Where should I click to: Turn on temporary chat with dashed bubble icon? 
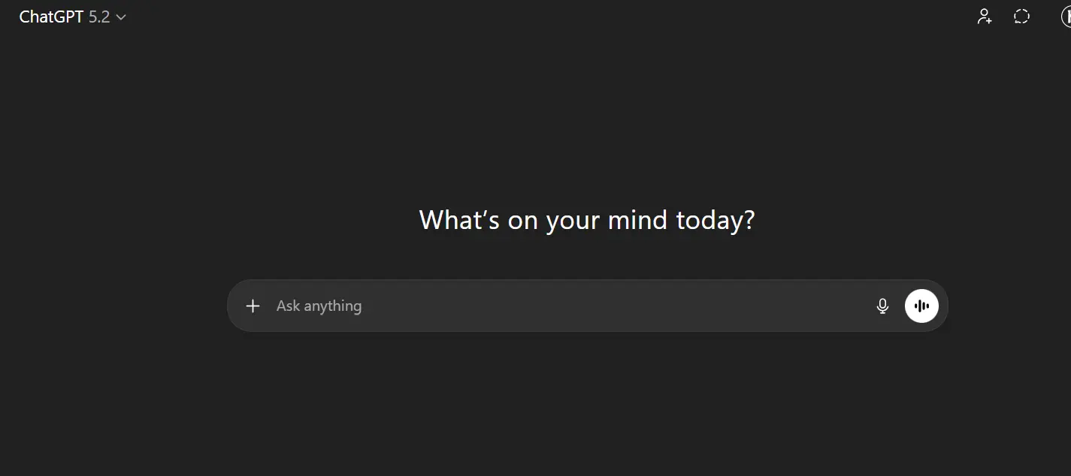point(1021,17)
